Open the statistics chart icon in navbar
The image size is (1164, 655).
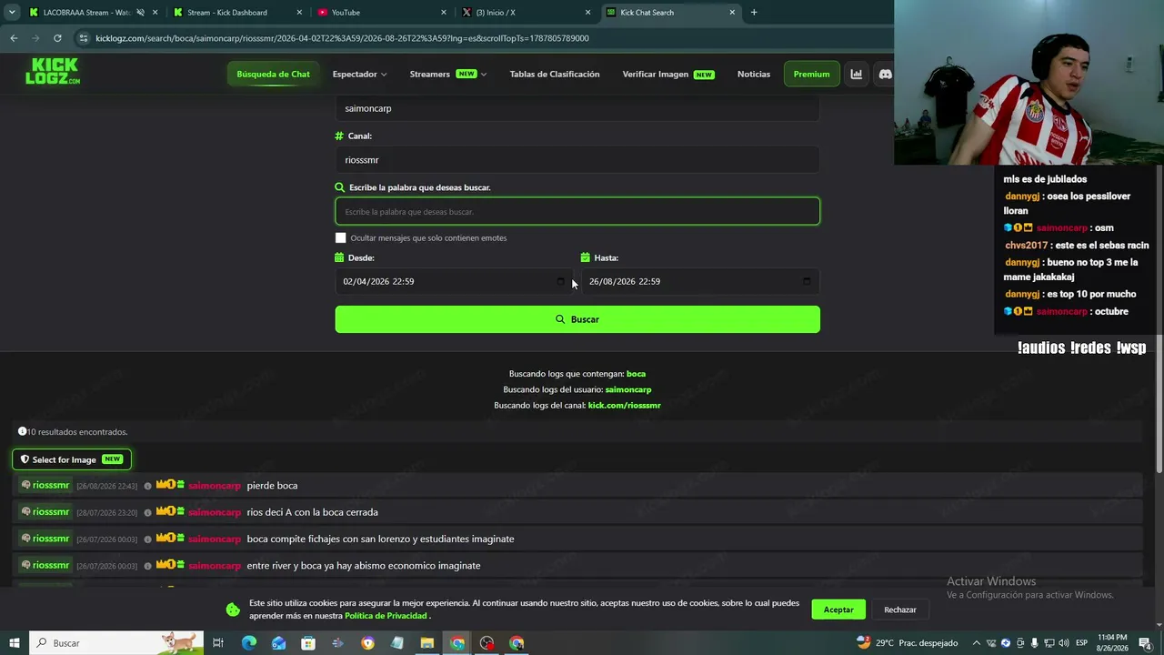pyautogui.click(x=856, y=75)
